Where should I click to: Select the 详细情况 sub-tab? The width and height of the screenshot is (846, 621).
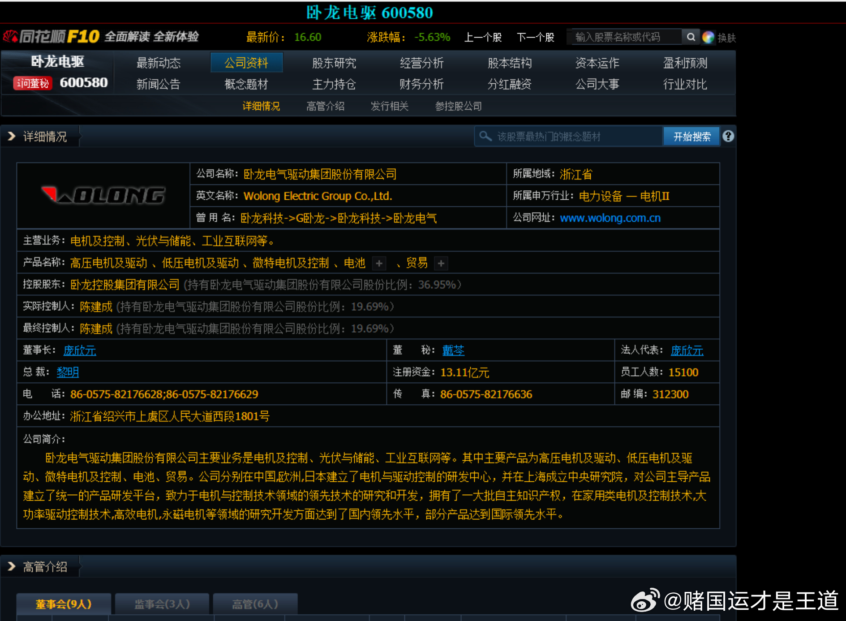[x=261, y=106]
